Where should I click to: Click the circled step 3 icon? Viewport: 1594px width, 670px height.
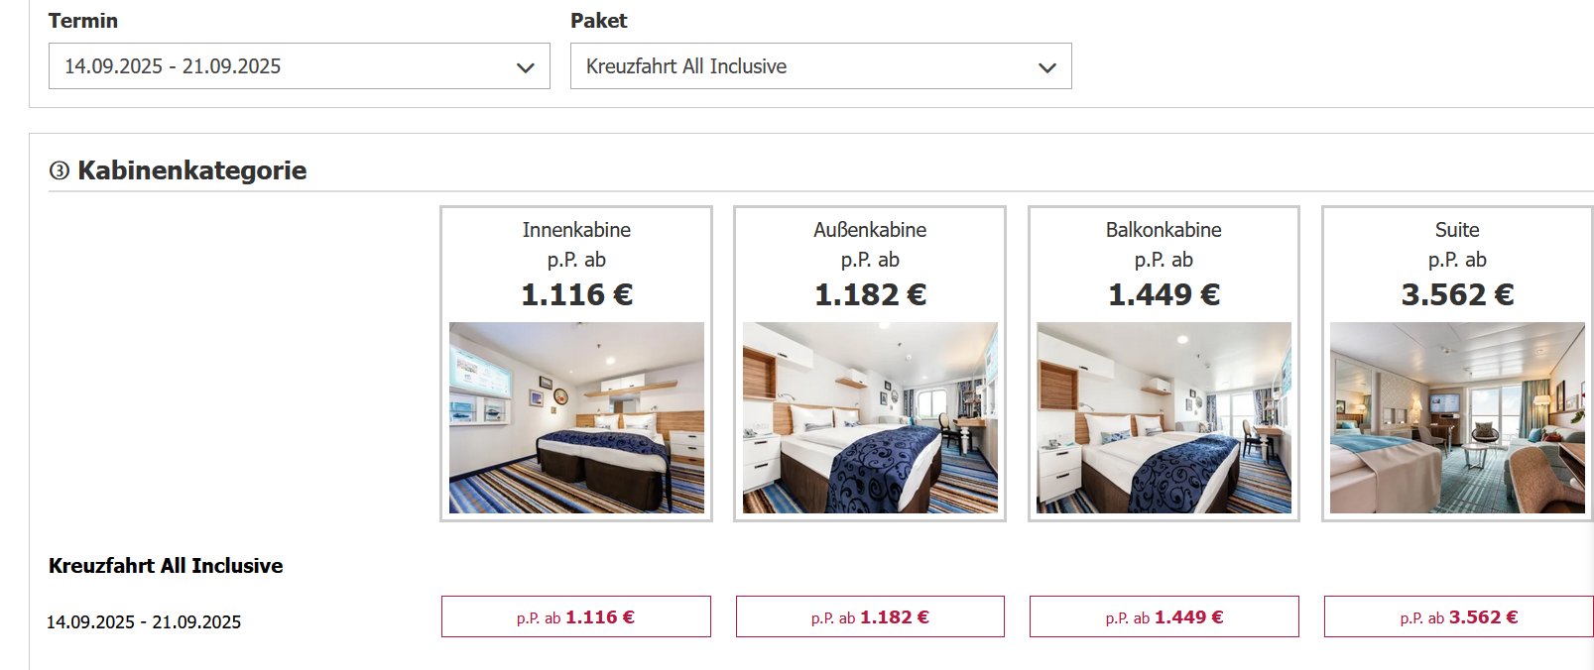pos(60,171)
